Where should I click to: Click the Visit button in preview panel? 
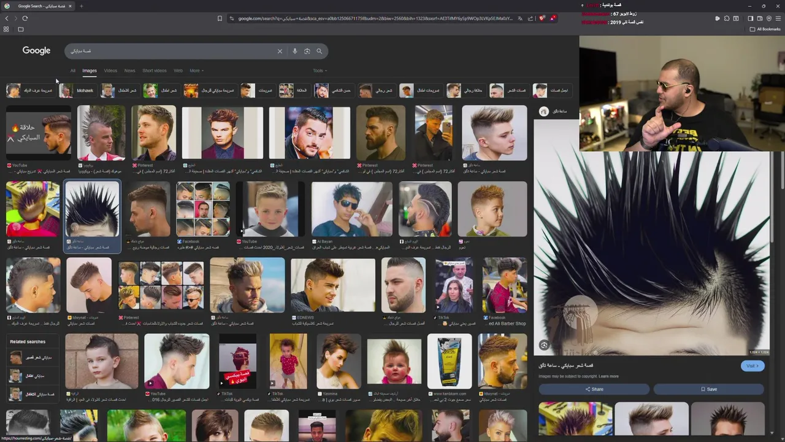tap(752, 365)
